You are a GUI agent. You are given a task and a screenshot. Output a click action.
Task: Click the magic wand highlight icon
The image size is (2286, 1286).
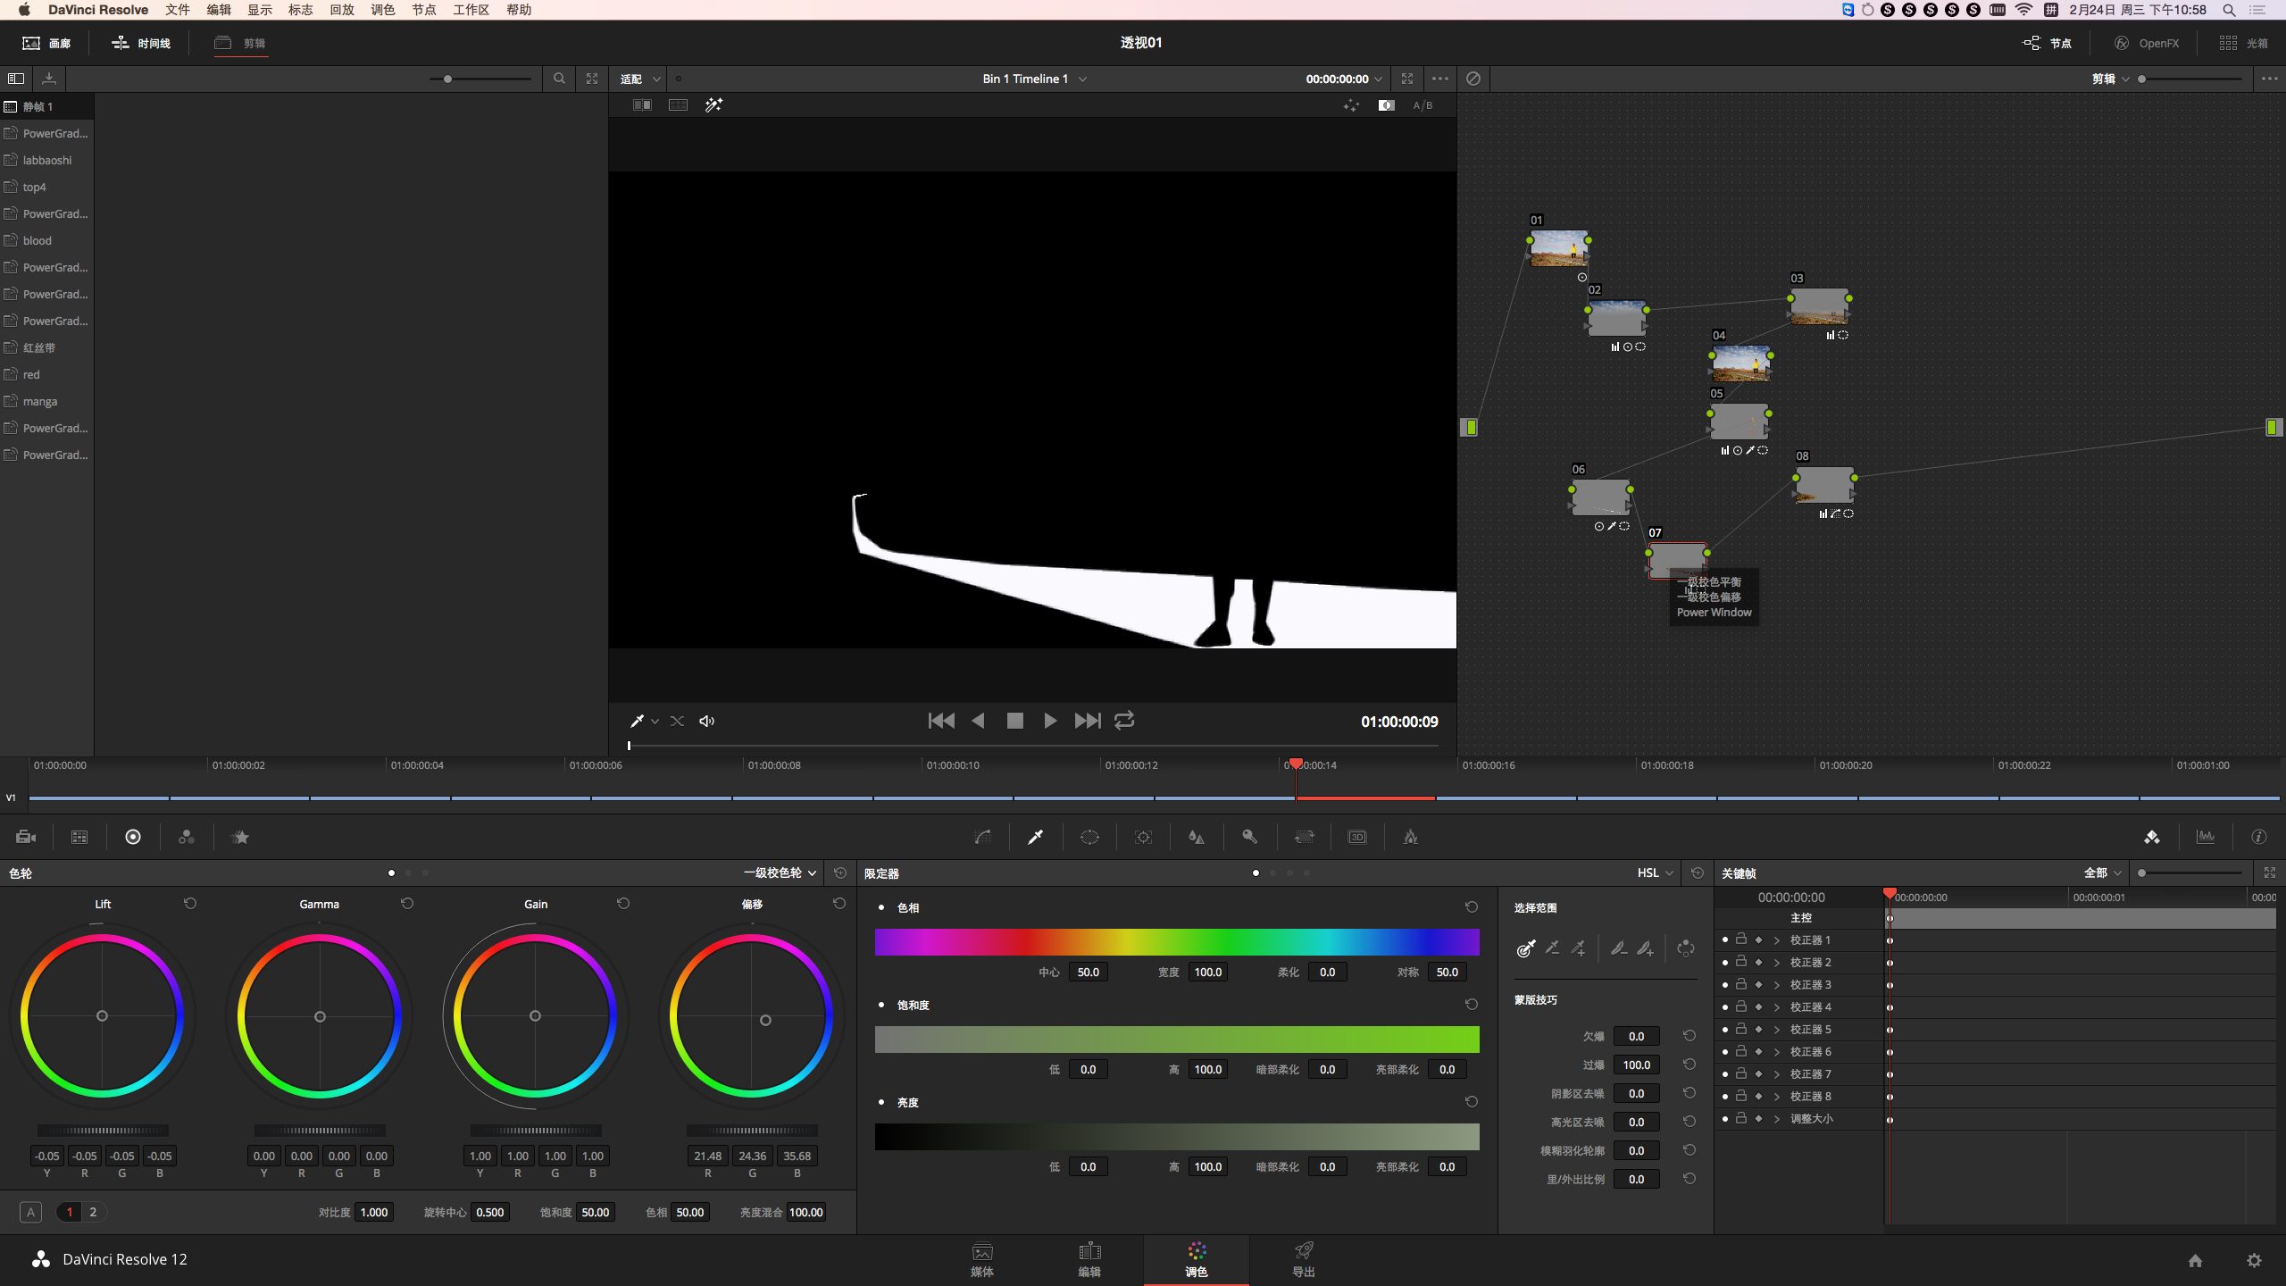pos(713,105)
